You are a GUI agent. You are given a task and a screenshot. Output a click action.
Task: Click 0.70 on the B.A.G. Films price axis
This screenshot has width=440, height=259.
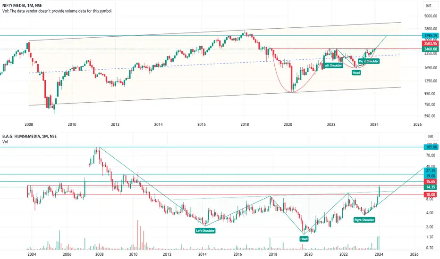(430, 248)
